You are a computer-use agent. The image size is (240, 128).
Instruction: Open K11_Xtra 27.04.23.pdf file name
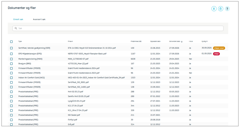coord(78,110)
